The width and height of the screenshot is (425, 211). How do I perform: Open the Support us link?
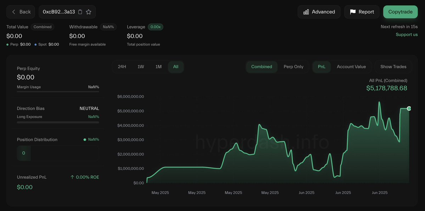click(407, 34)
